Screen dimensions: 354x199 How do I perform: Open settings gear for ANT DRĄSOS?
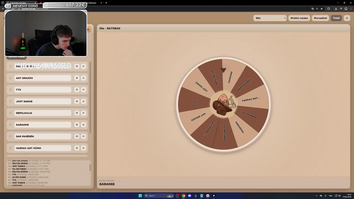point(77,78)
